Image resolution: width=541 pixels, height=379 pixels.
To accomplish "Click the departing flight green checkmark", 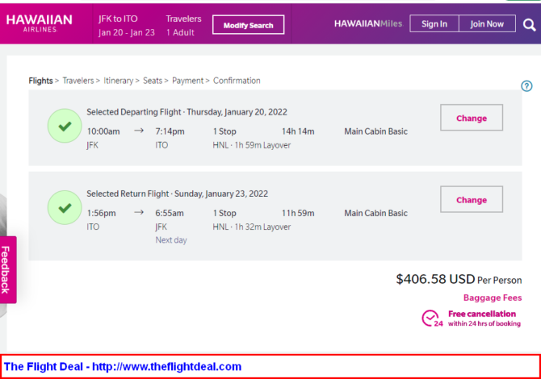I will tap(65, 126).
